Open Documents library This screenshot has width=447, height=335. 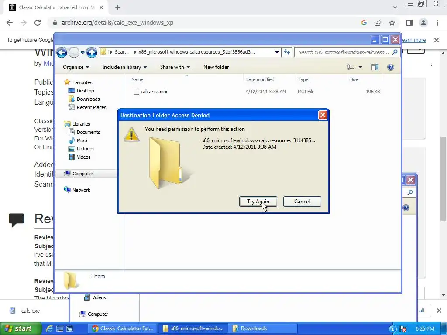pyautogui.click(x=88, y=132)
